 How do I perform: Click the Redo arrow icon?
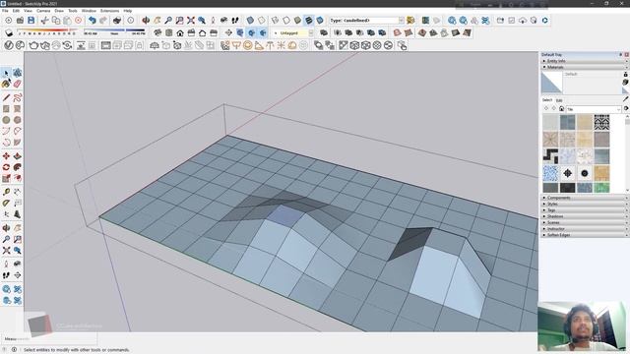click(103, 20)
